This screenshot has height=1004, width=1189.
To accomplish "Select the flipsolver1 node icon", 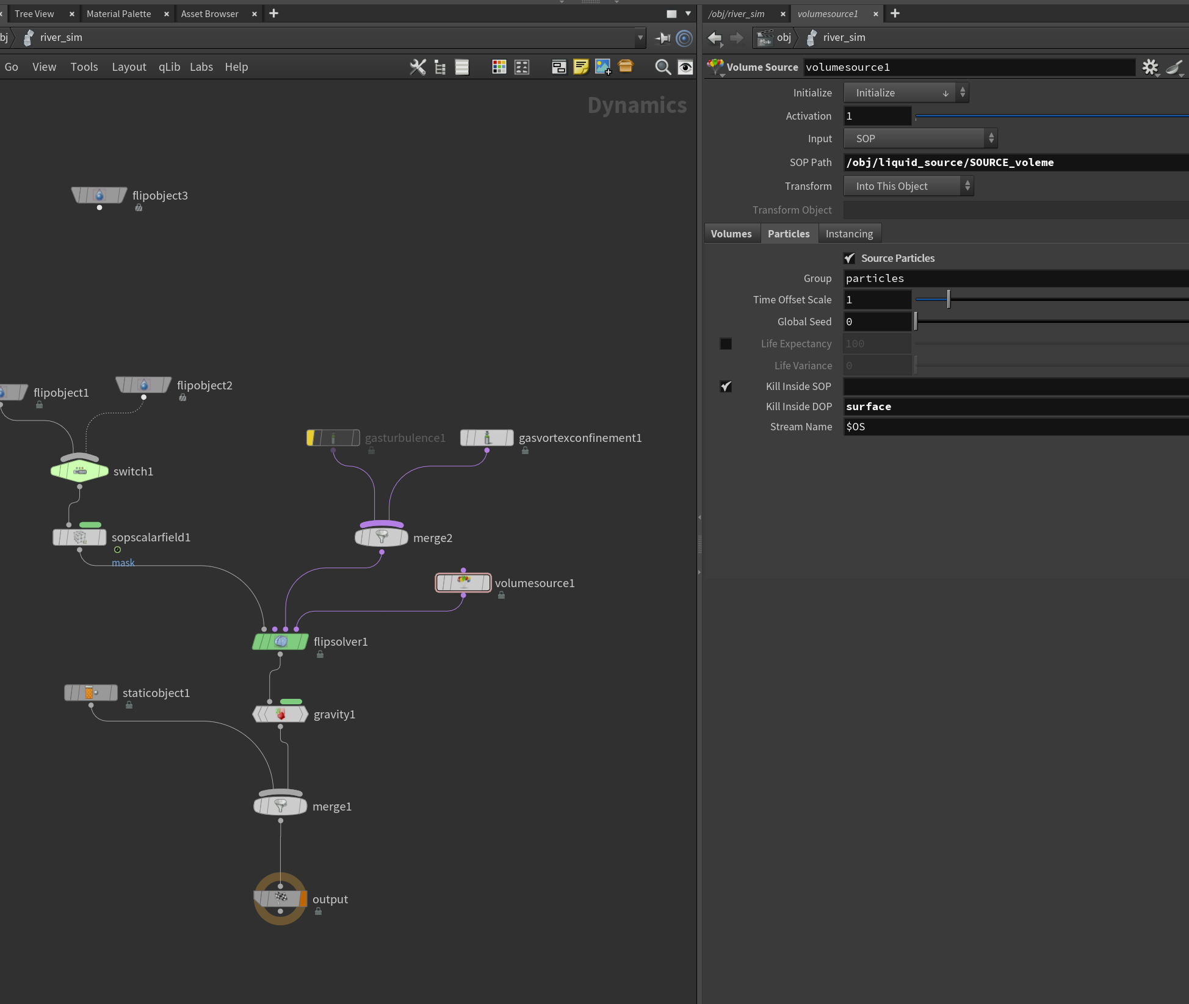I will coord(281,641).
